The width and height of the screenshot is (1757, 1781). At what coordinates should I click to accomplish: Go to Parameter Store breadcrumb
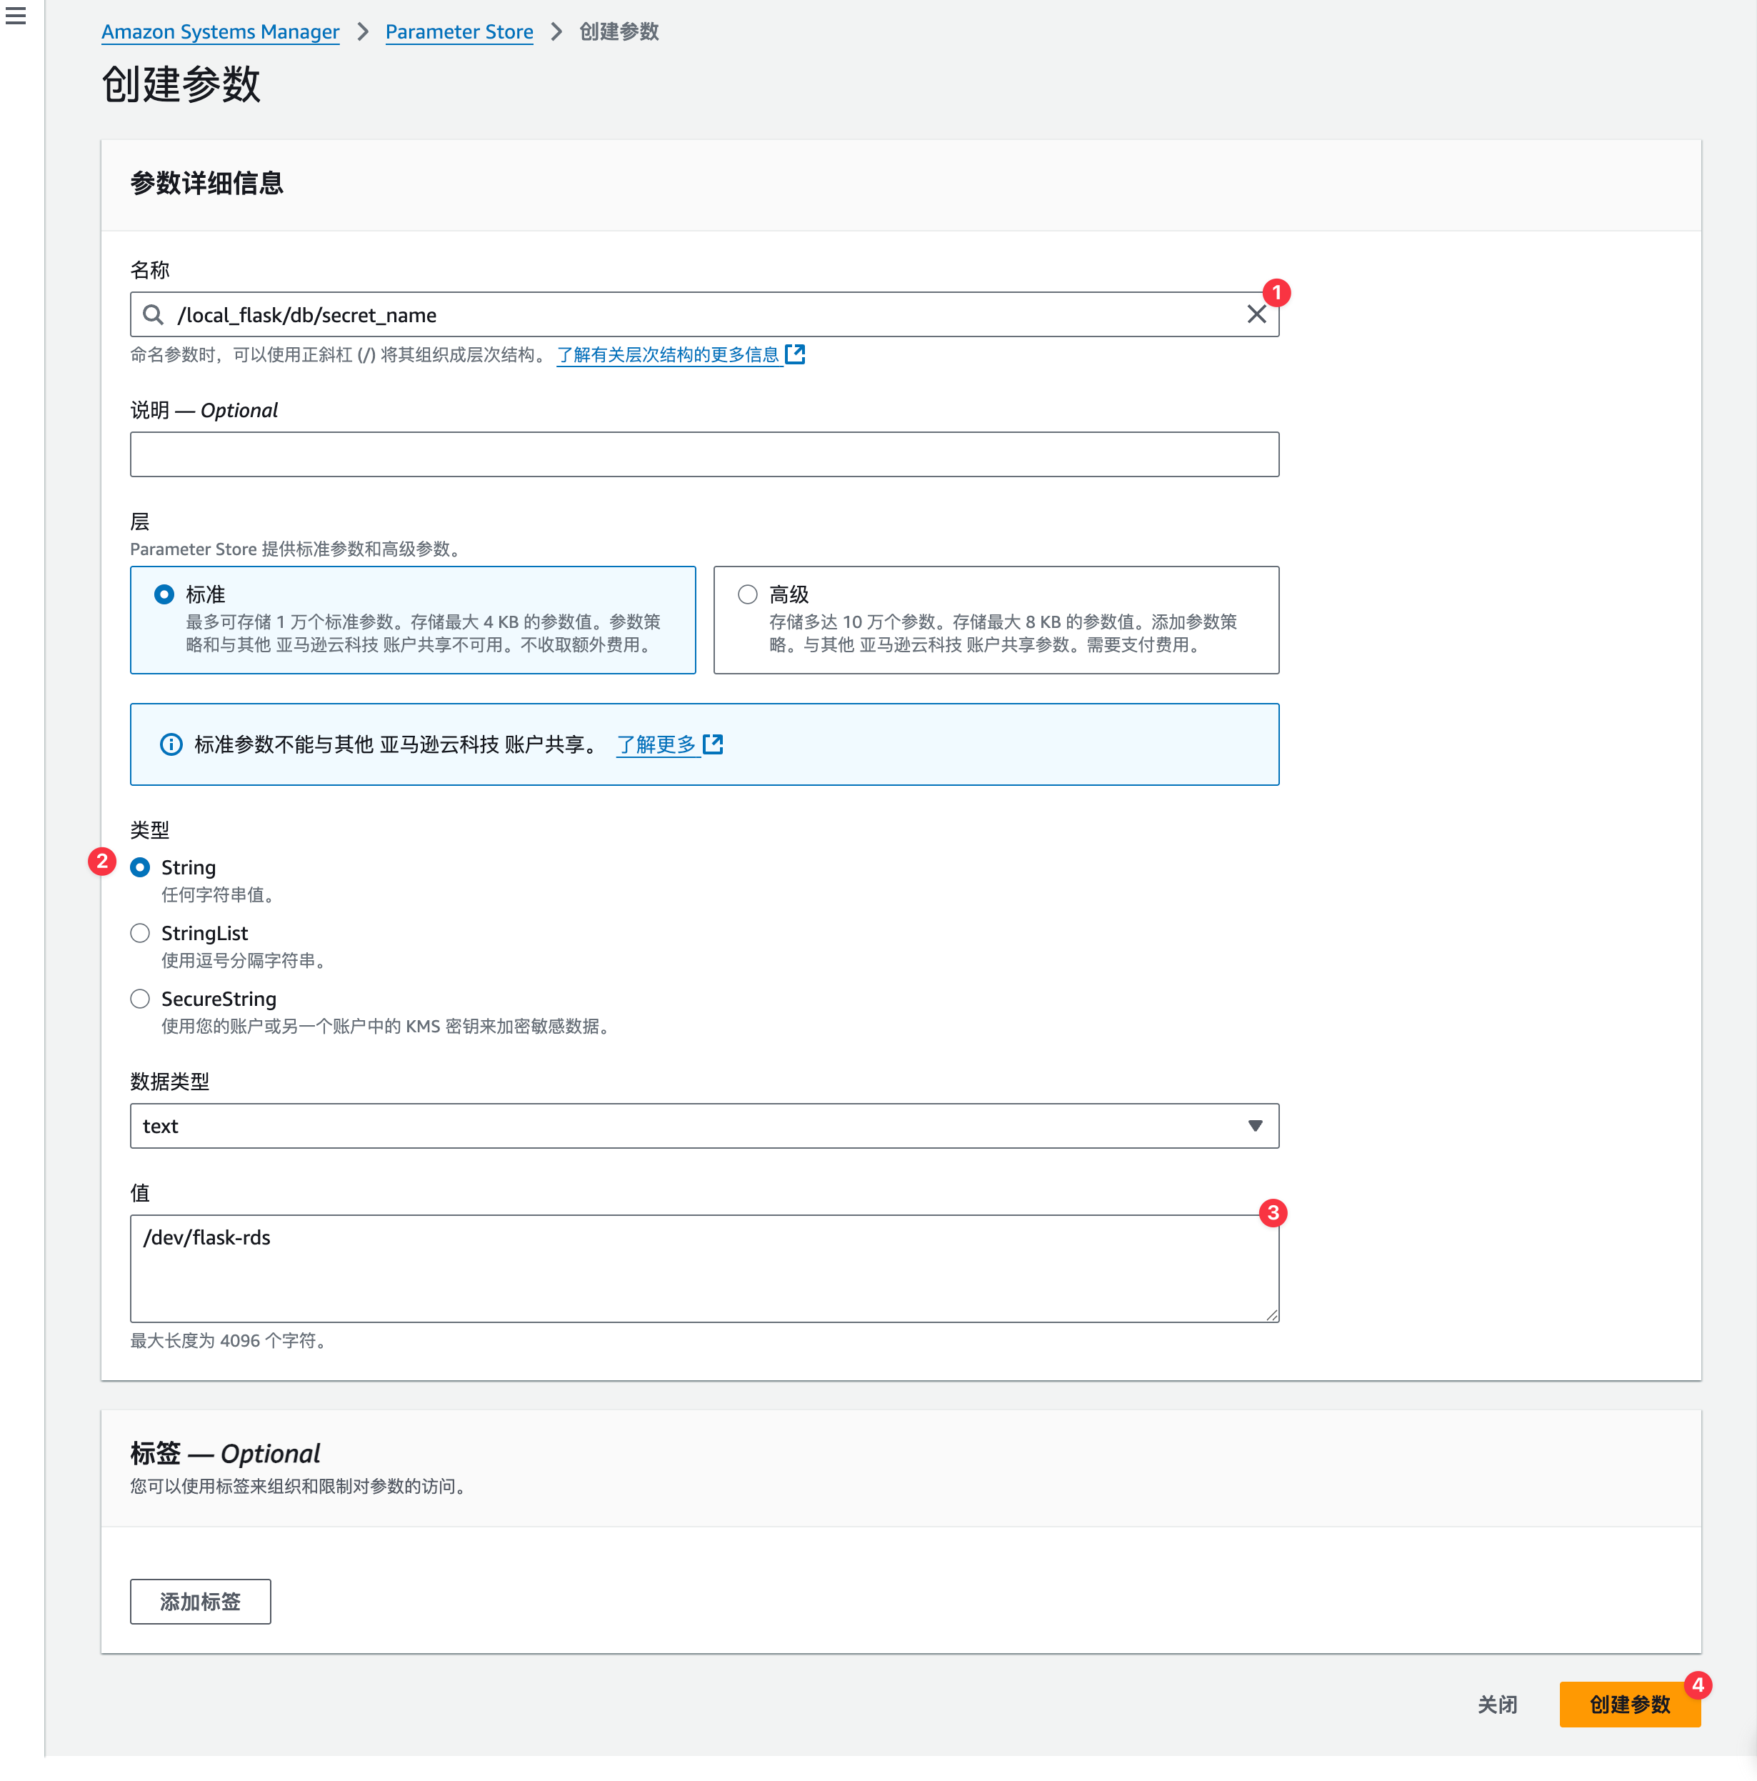coord(459,32)
